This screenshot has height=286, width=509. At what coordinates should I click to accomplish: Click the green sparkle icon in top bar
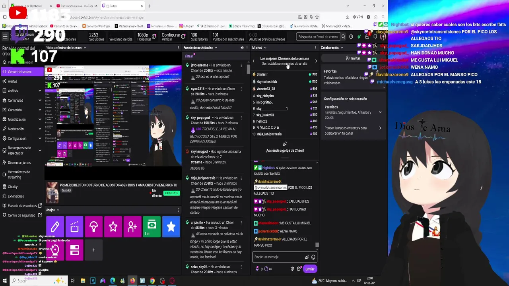pyautogui.click(x=359, y=37)
